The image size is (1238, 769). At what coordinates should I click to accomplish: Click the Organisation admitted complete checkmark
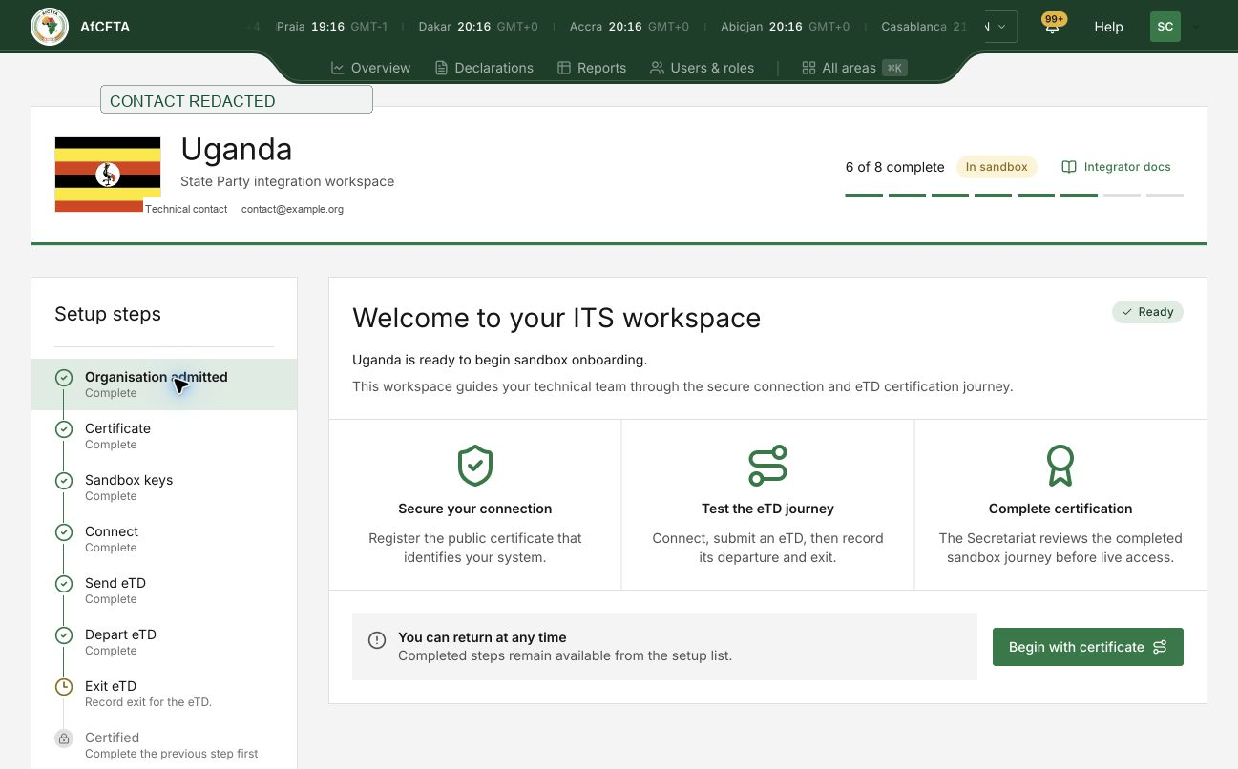tap(64, 378)
